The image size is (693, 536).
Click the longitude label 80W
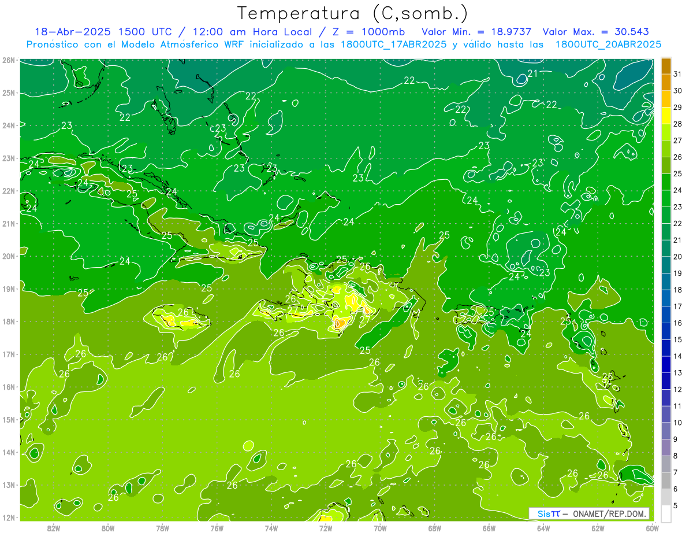tap(108, 527)
